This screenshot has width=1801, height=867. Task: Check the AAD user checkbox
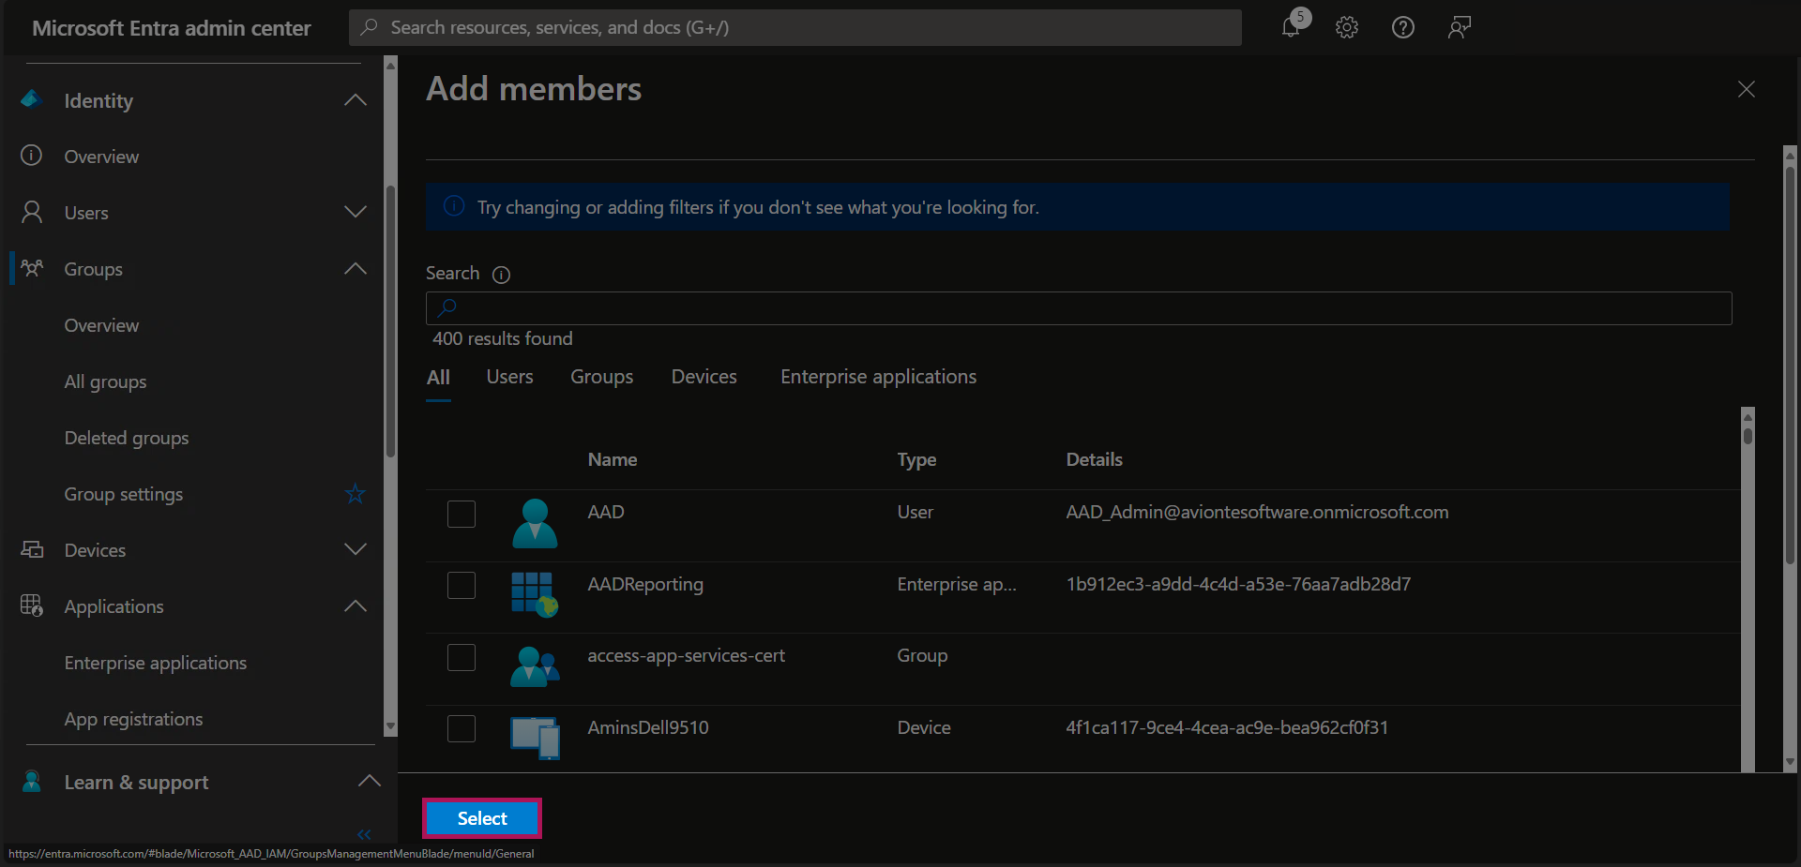(462, 514)
